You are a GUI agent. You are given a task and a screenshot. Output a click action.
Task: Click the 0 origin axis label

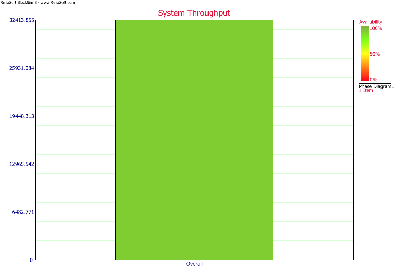(31, 260)
